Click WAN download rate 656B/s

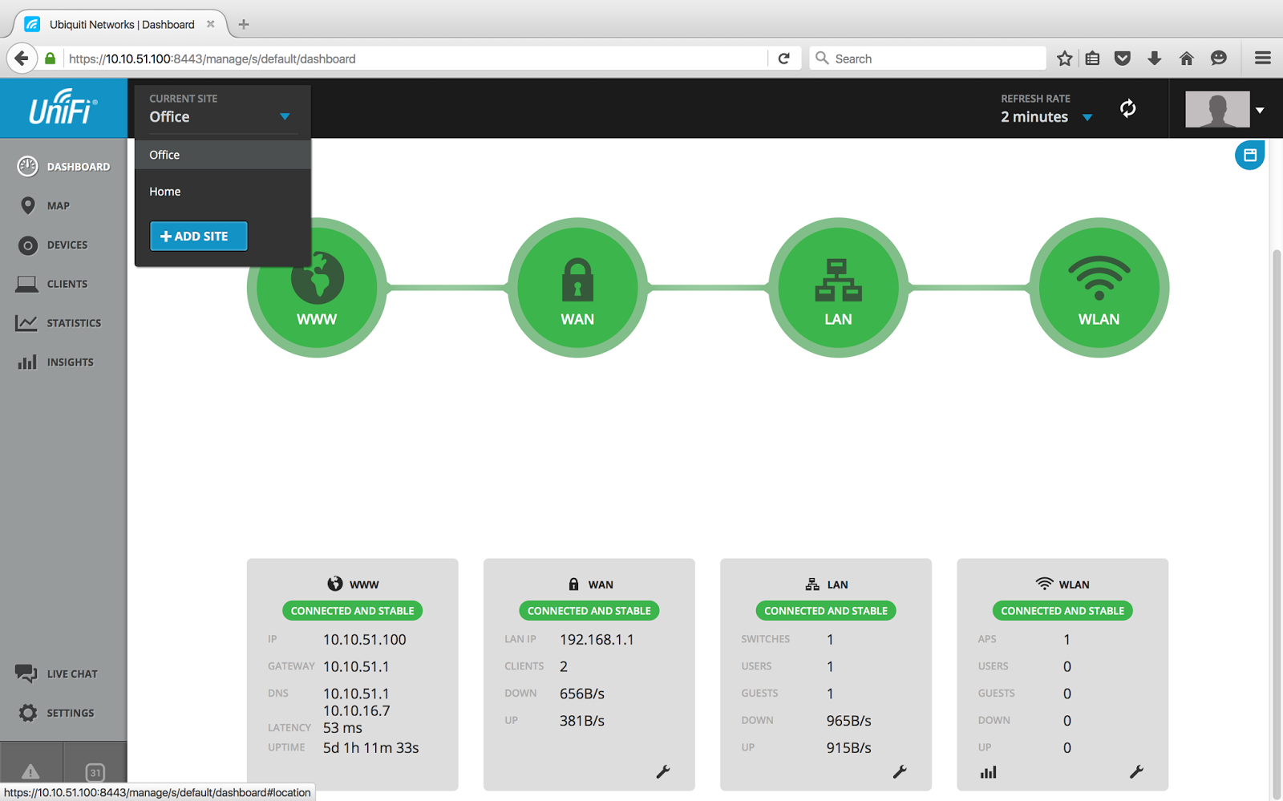click(x=582, y=694)
